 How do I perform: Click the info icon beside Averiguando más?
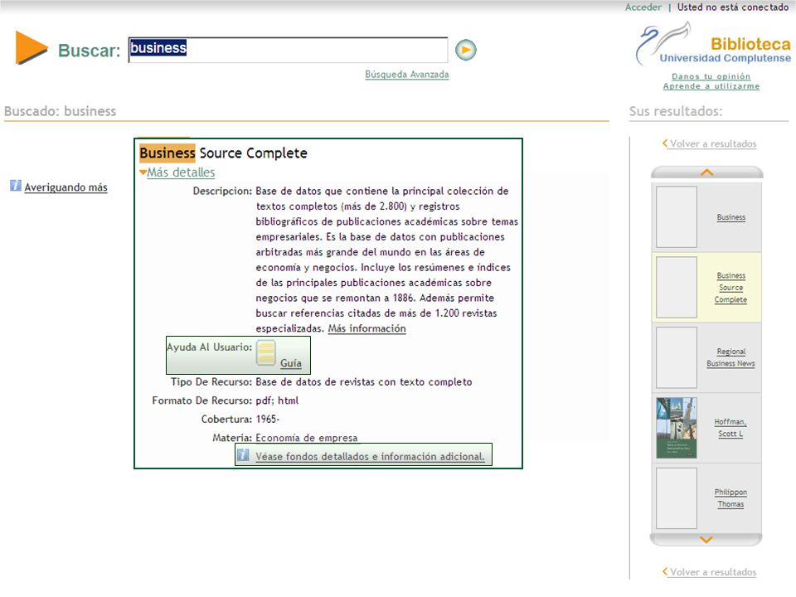[16, 186]
